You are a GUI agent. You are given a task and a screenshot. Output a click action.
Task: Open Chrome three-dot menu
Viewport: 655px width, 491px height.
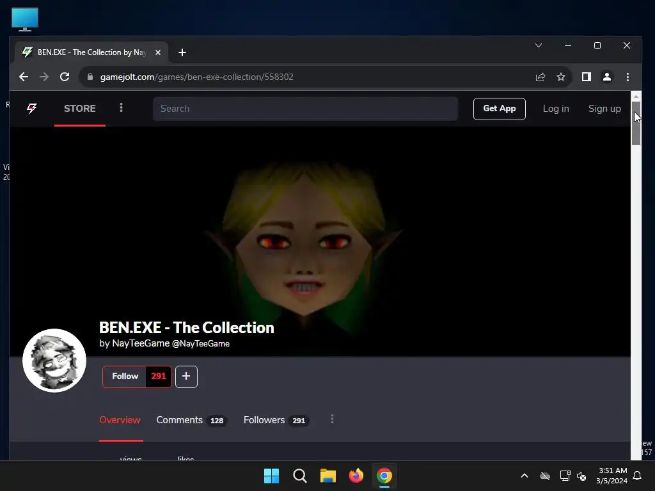628,77
